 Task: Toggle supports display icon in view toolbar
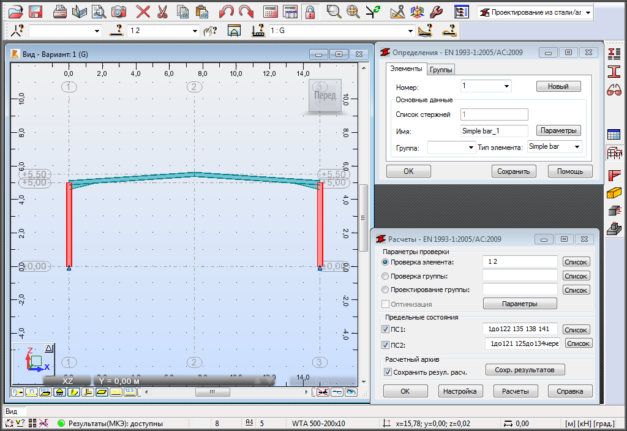[x=59, y=392]
